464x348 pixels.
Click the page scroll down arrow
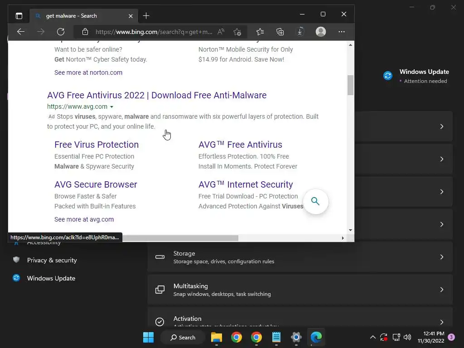350,230
